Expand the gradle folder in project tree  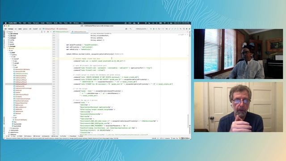[x=7, y=44]
